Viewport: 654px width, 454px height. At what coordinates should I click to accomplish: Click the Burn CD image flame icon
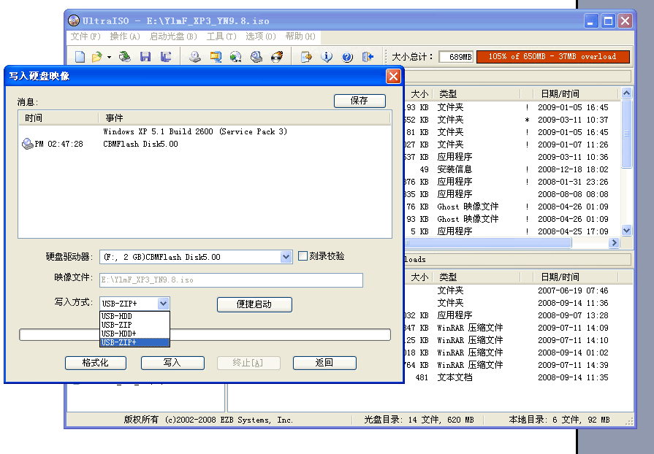[x=277, y=57]
